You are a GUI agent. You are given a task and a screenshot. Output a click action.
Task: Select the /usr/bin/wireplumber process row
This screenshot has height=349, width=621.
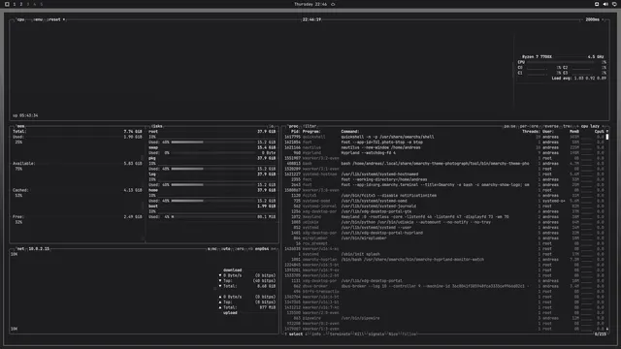click(444, 238)
